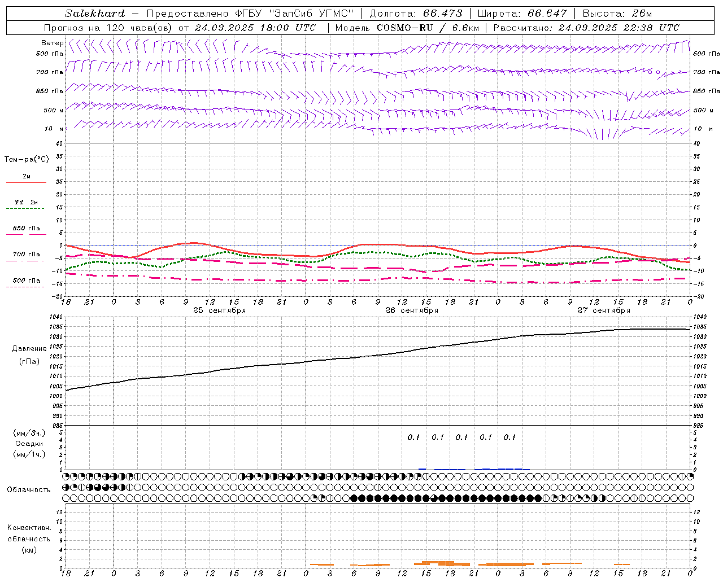723x578 pixels.
Task: Click the Осадки precipitation label
Action: click(x=29, y=444)
